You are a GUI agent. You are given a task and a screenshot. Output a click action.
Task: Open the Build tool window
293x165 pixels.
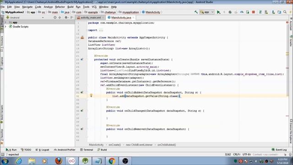coord(102,150)
